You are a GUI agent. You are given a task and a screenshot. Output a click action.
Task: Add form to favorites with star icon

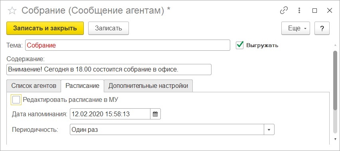[x=12, y=11]
